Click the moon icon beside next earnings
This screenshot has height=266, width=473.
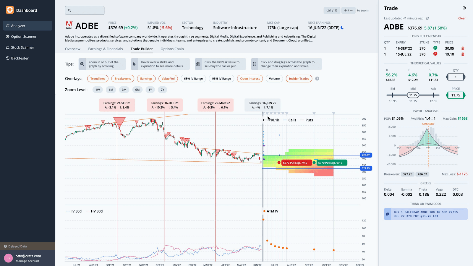click(x=342, y=27)
